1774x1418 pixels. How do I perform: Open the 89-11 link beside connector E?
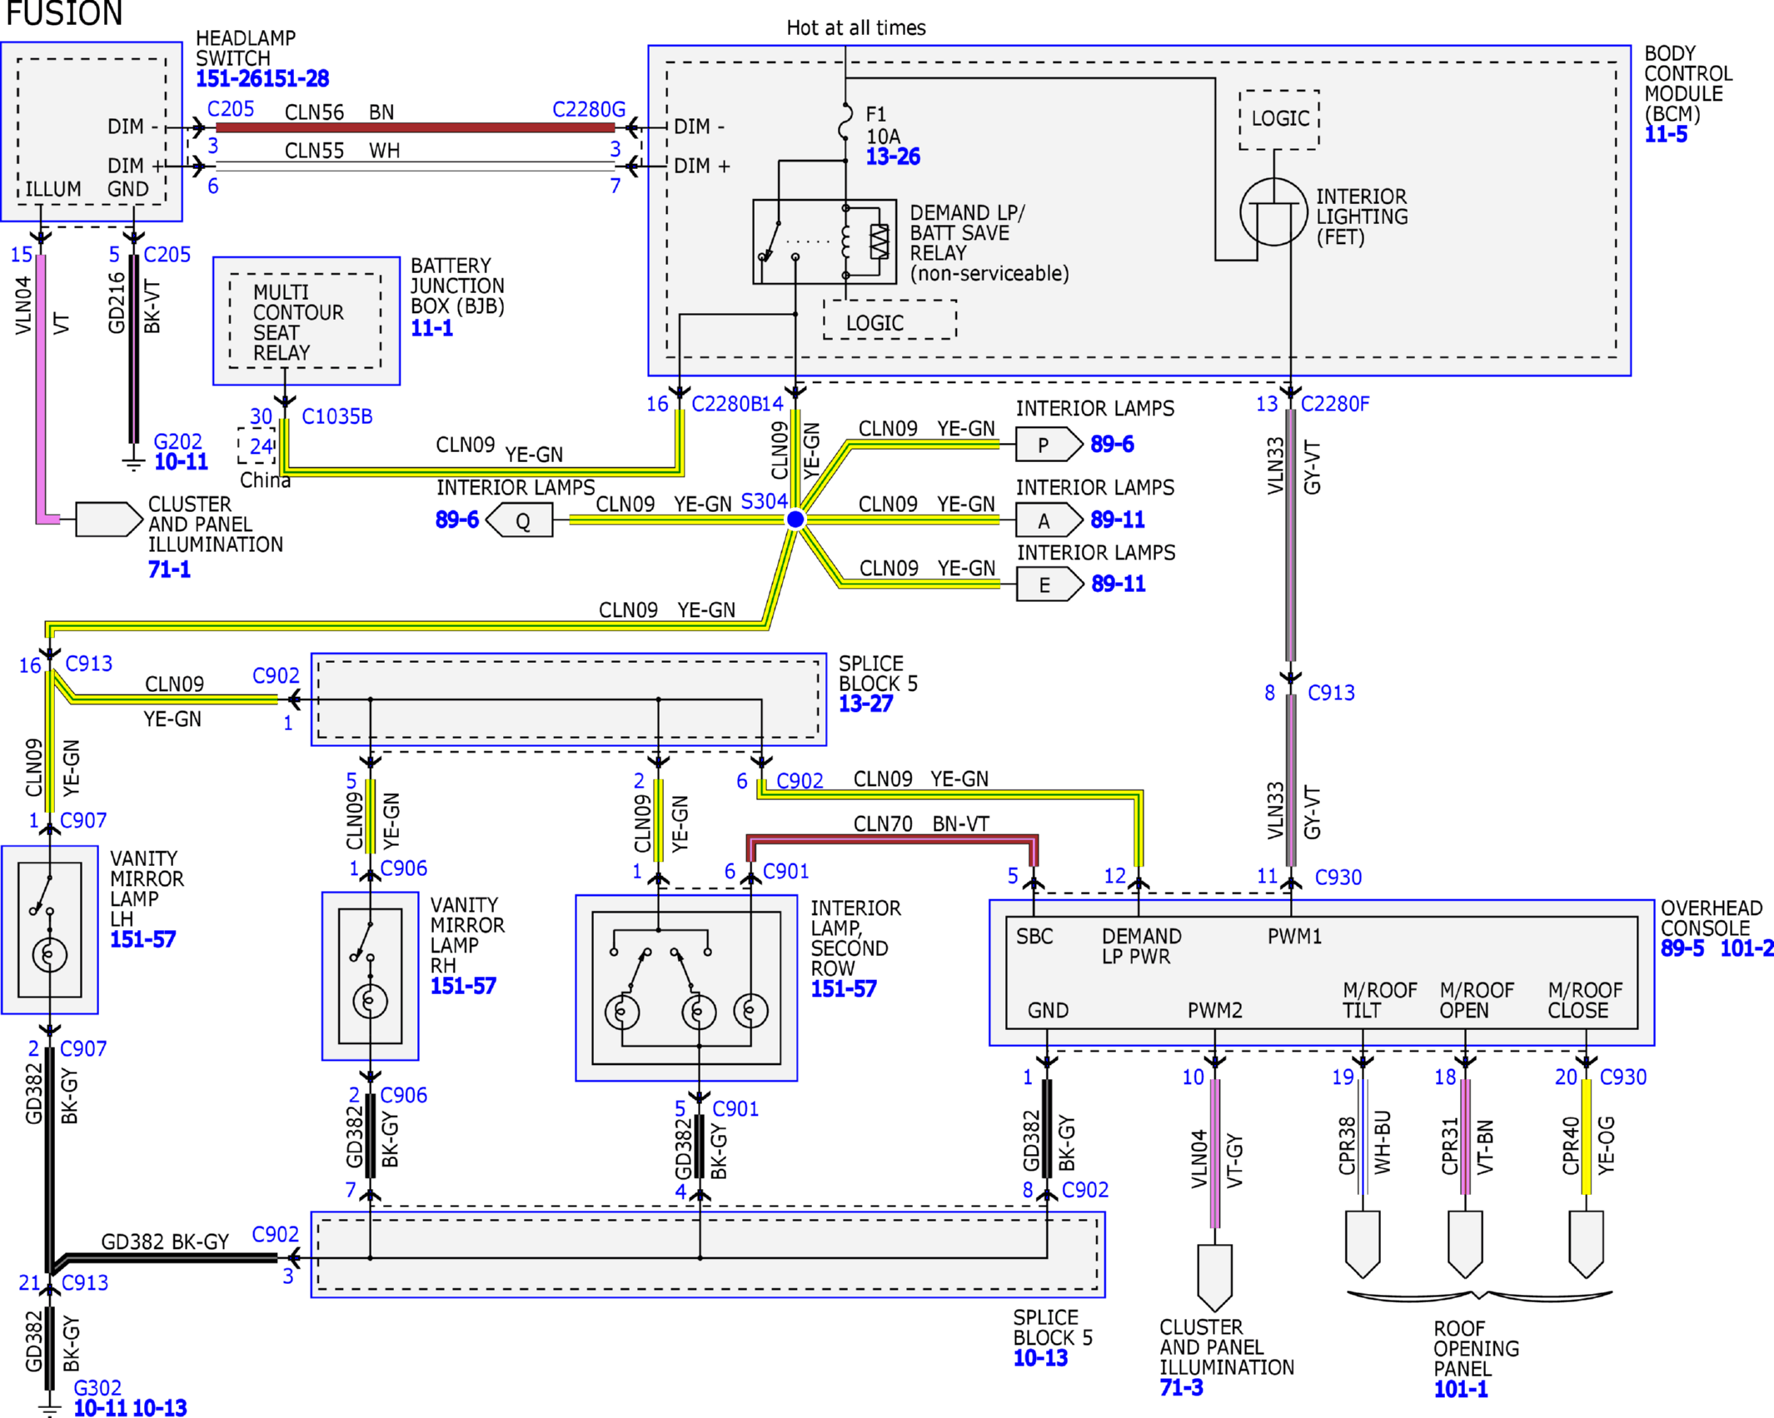point(1119,585)
